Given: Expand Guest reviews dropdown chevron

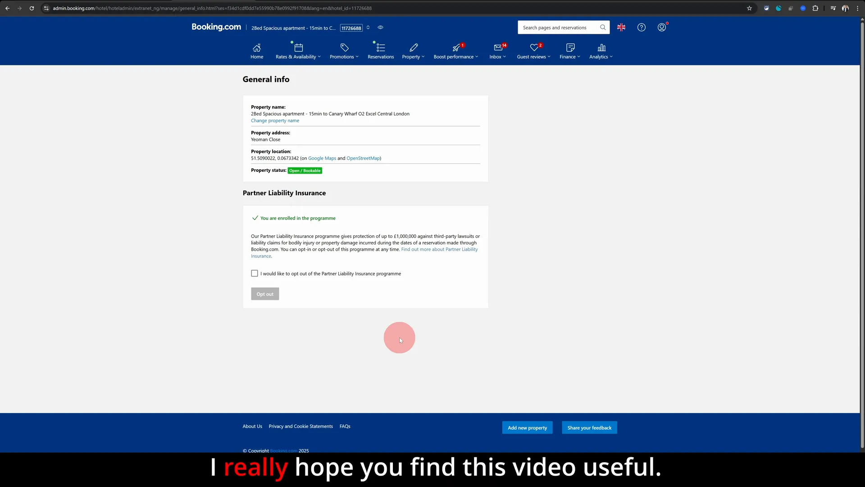Looking at the screenshot, I should pos(549,57).
